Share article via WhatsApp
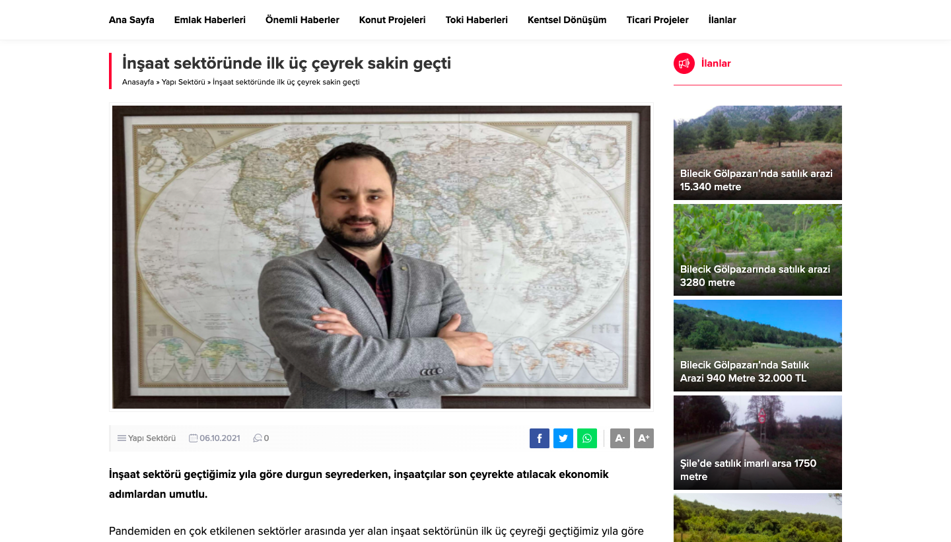Viewport: 951px width, 542px height. pos(587,438)
